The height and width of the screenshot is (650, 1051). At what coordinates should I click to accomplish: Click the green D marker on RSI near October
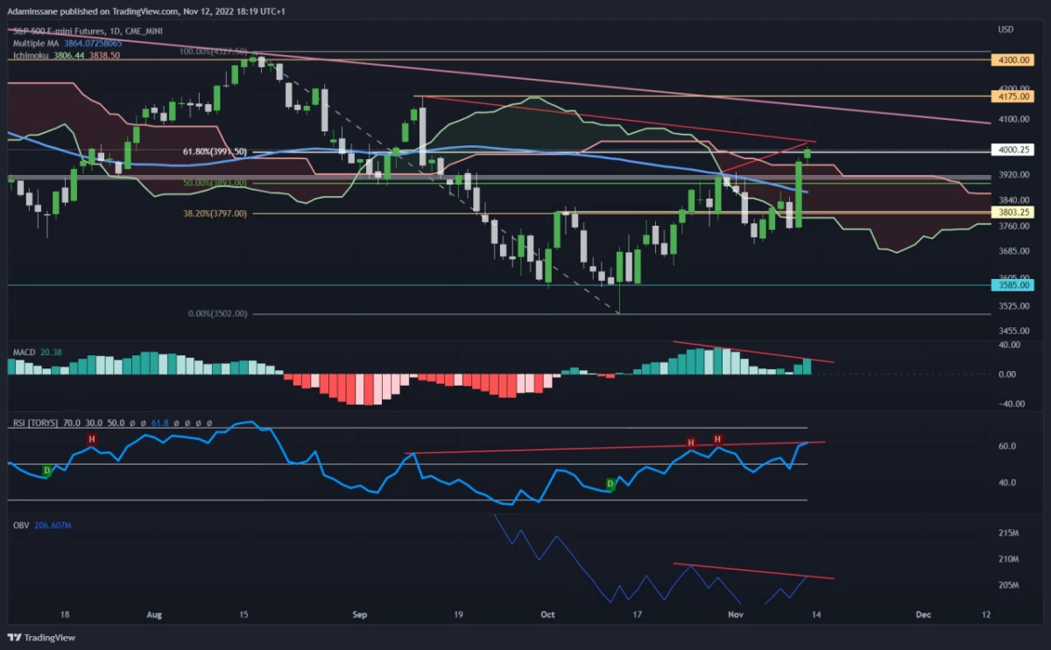[x=610, y=484]
